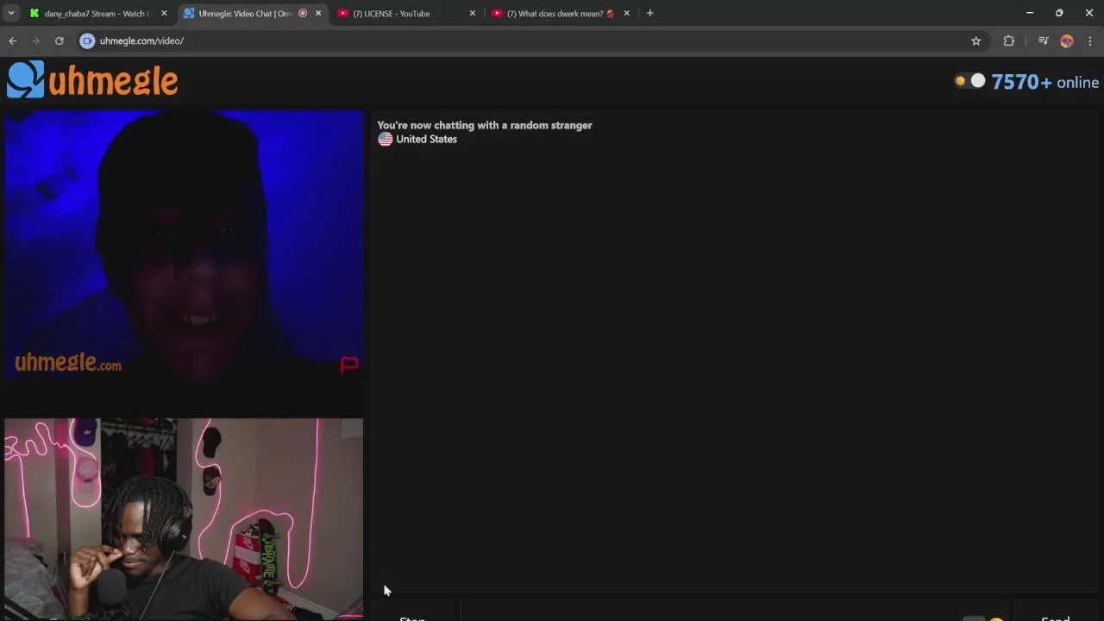This screenshot has width=1104, height=621.
Task: Toggle the dark/light theme switch
Action: 969,81
